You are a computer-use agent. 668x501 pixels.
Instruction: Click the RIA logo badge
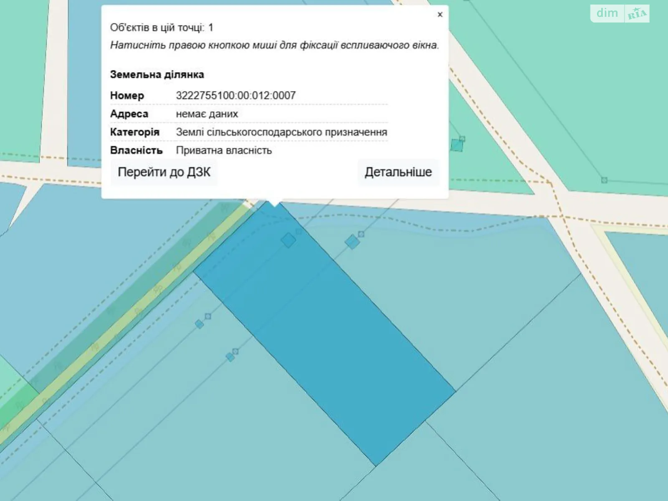637,14
